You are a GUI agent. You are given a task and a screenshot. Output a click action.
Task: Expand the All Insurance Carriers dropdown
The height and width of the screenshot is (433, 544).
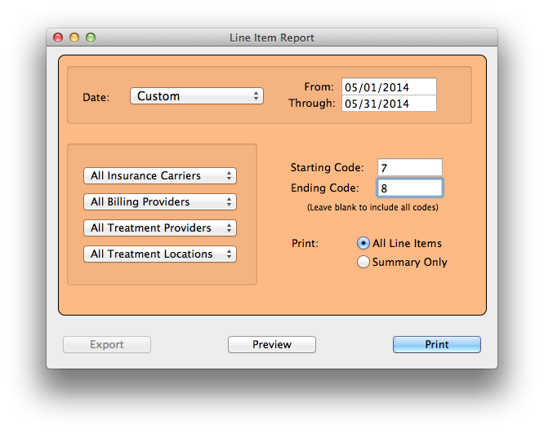(159, 175)
